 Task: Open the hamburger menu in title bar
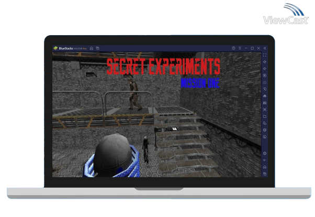click(x=240, y=48)
